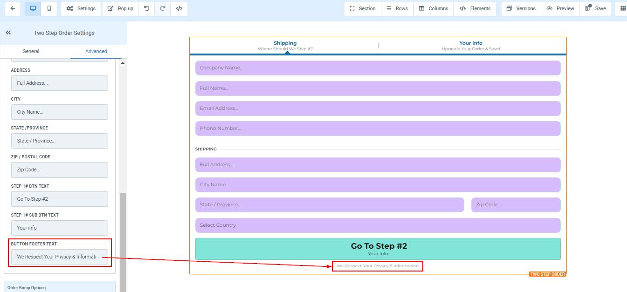627x292 pixels.
Task: Open the Elements menu
Action: tap(475, 8)
